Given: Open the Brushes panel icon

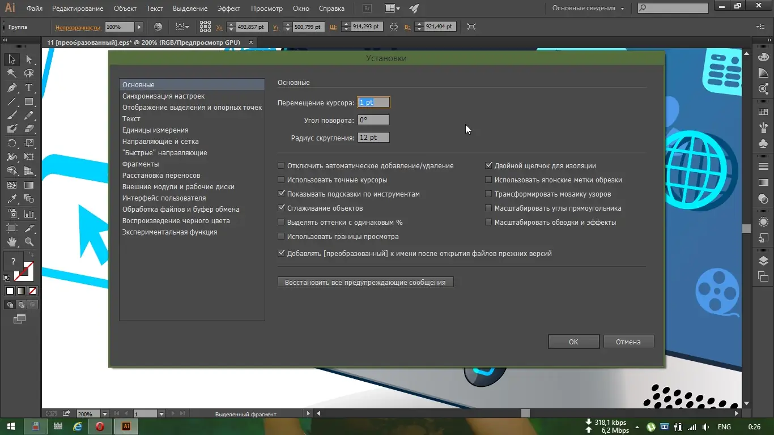Looking at the screenshot, I should [x=763, y=127].
